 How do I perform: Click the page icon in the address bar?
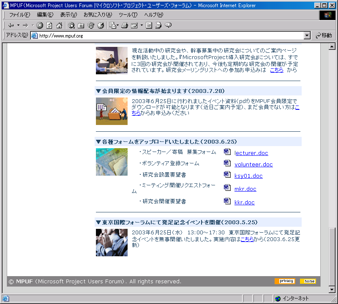point(35,35)
